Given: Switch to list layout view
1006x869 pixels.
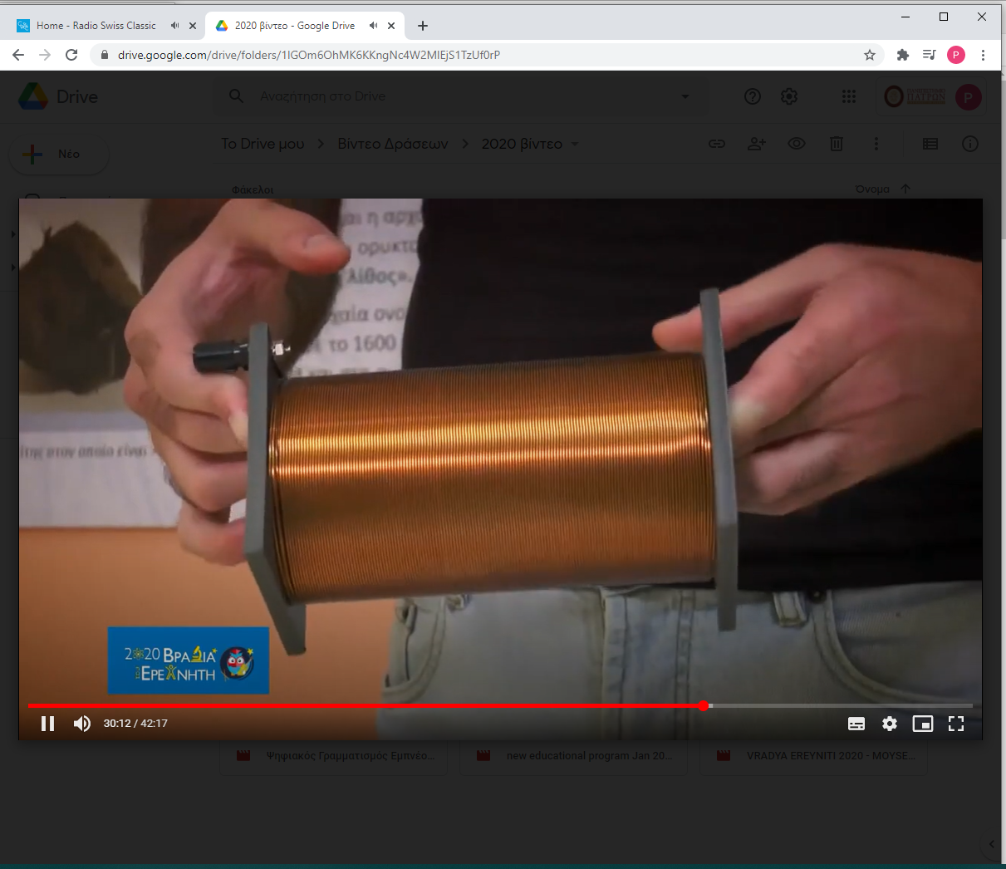Looking at the screenshot, I should [x=930, y=144].
